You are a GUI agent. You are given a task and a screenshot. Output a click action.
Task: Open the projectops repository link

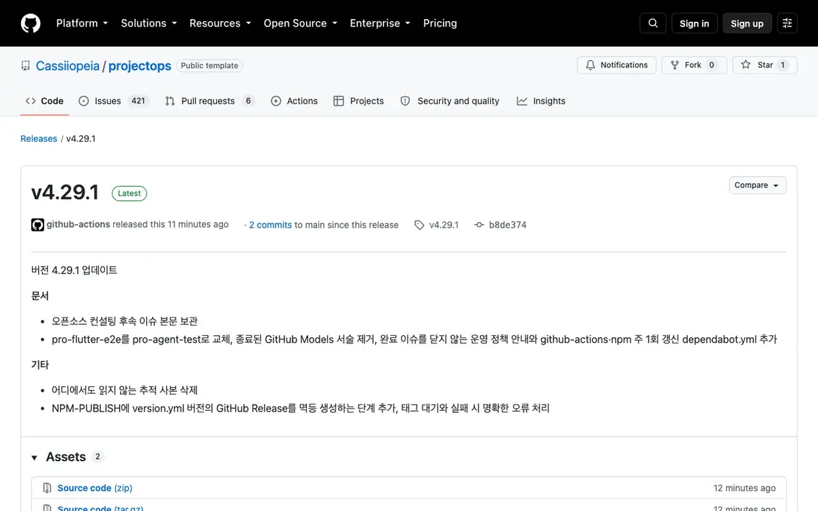point(140,66)
